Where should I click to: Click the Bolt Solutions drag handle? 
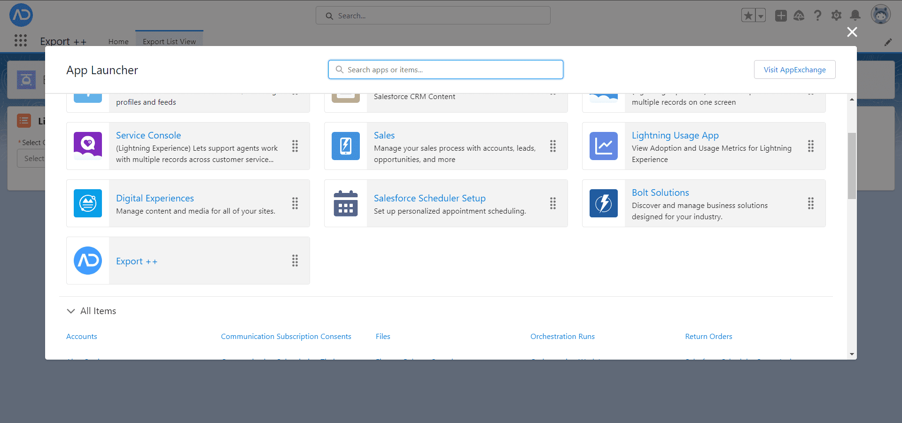811,203
